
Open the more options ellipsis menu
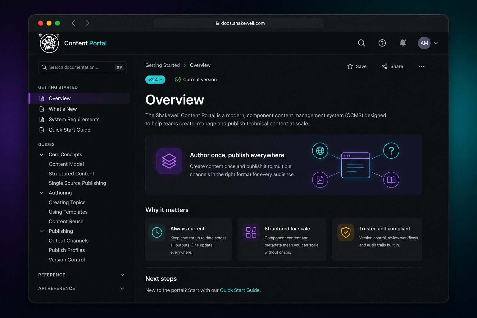pos(421,66)
